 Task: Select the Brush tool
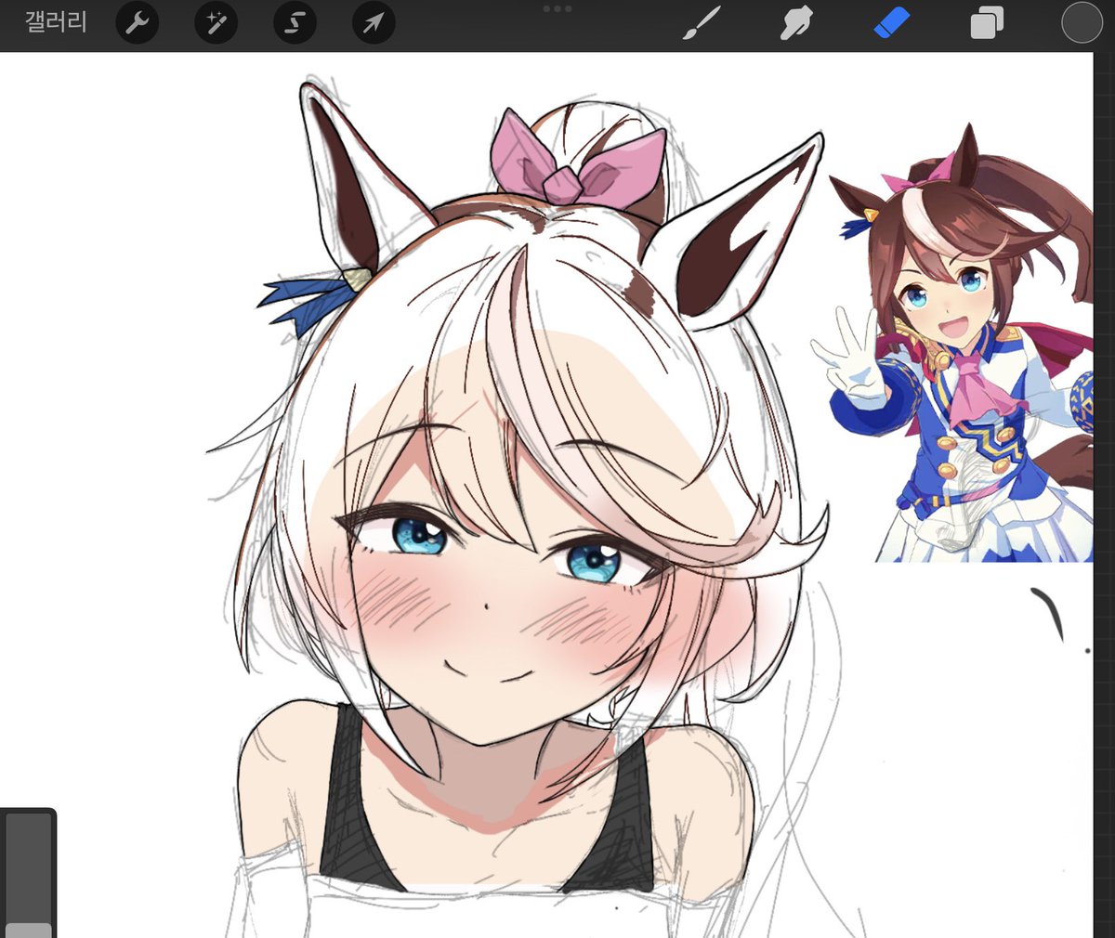(x=702, y=22)
